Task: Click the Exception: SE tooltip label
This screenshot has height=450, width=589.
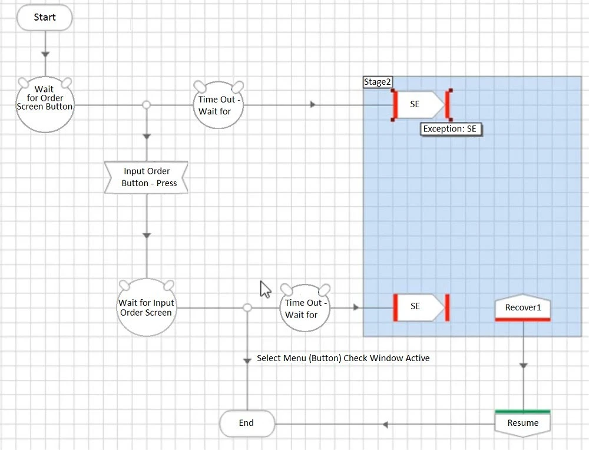Action: 452,130
